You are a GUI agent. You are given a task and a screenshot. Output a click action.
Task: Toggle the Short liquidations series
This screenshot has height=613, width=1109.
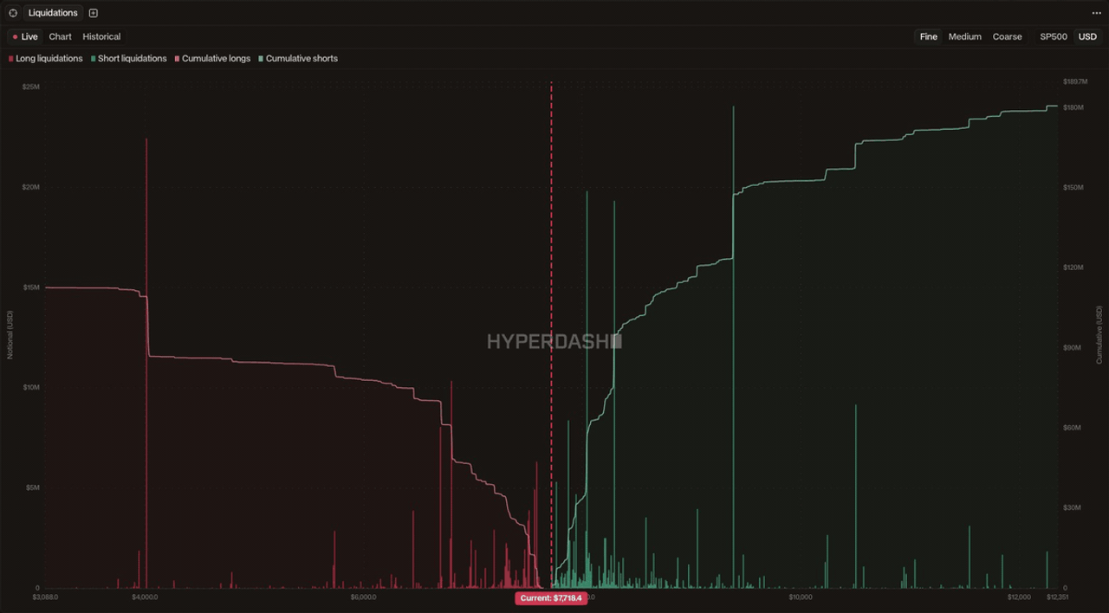pyautogui.click(x=128, y=59)
